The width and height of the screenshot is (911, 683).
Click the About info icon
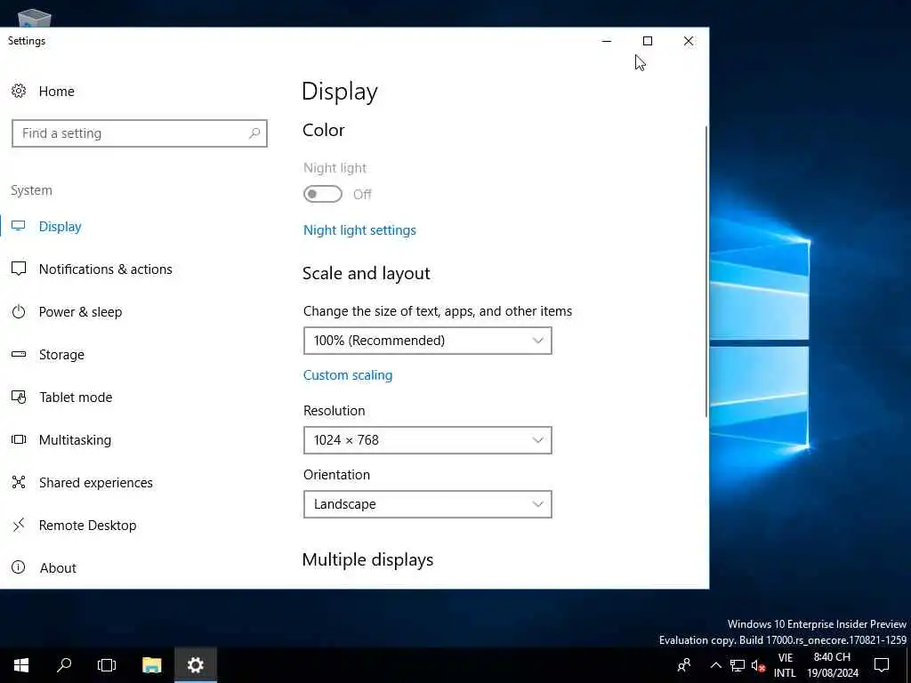(x=19, y=567)
